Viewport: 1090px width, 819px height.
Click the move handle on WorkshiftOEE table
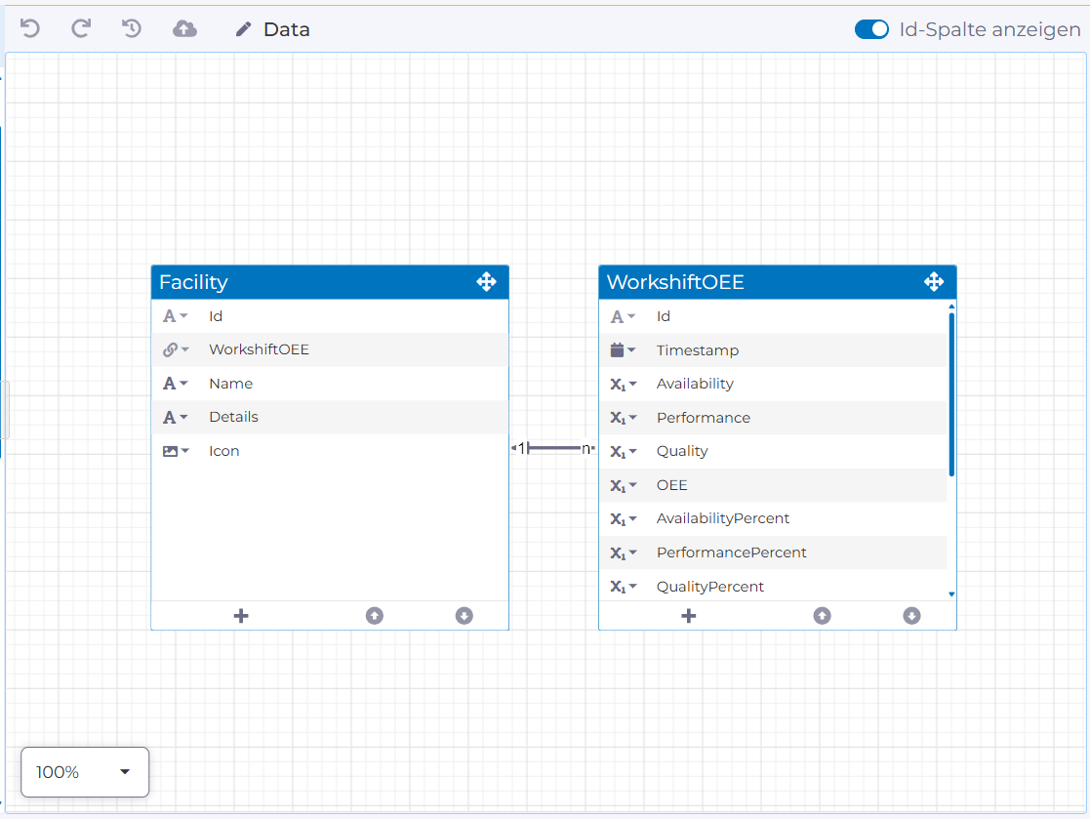point(933,282)
